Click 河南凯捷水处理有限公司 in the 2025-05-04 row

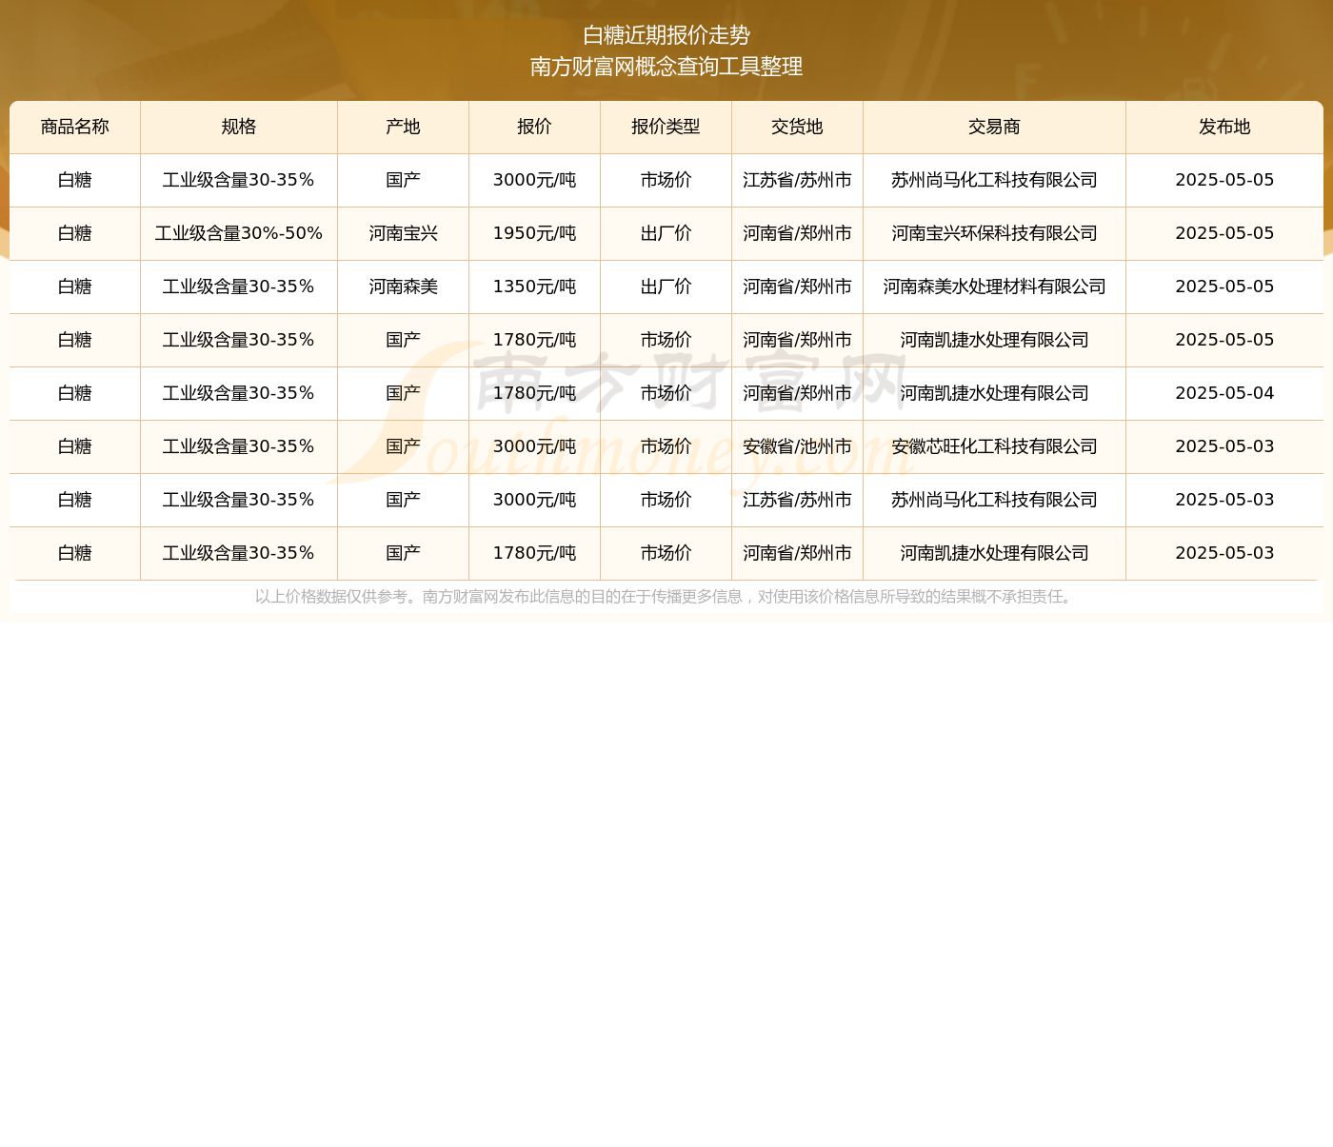click(x=995, y=394)
